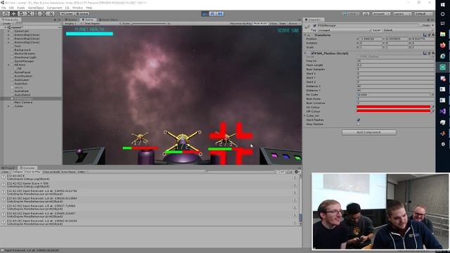Click the Position X input field
Screen dimensions: 450x253
pos(371,39)
